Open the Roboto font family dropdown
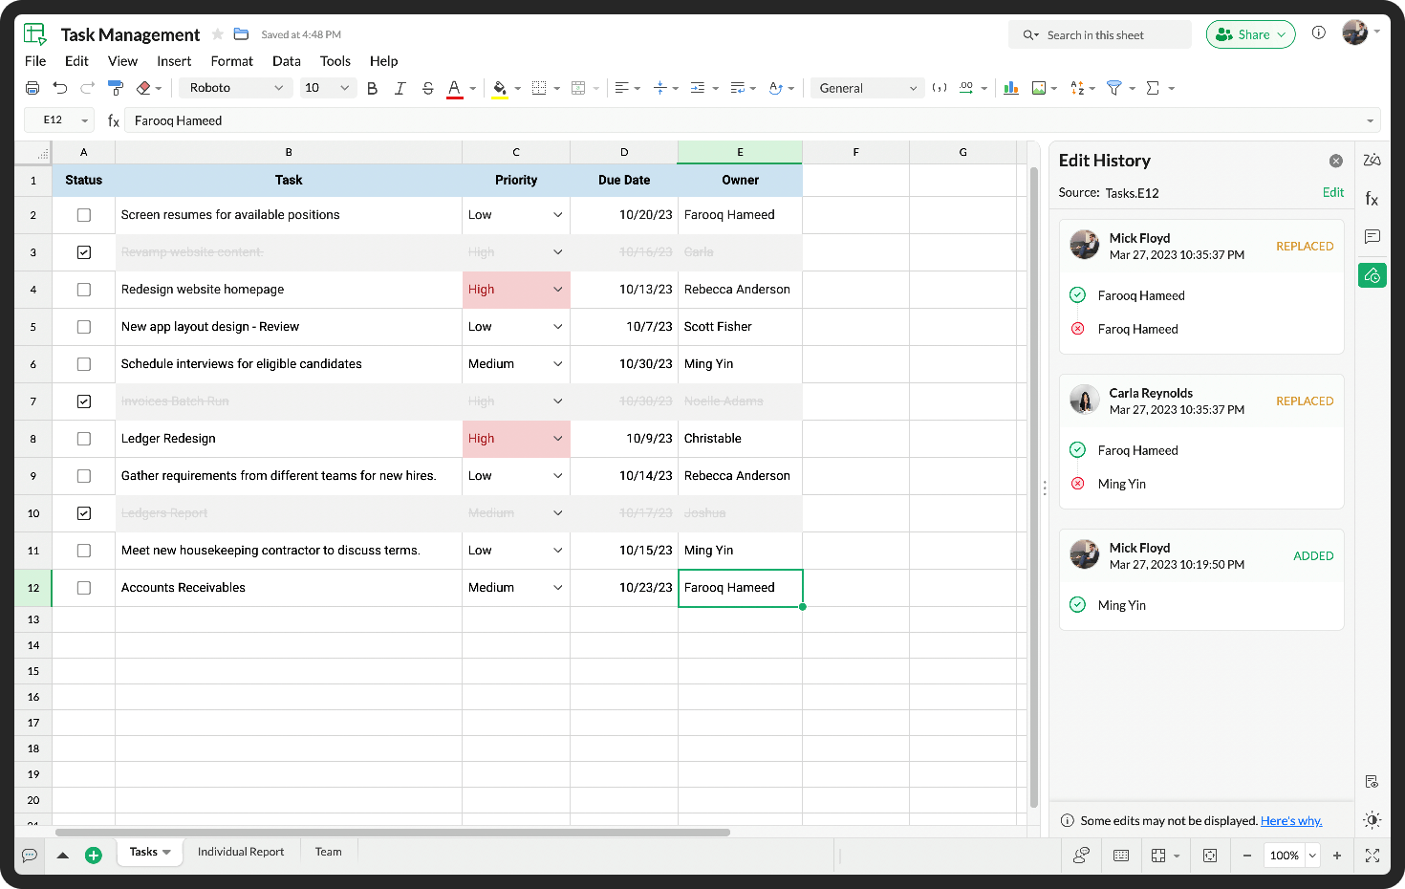This screenshot has width=1405, height=889. click(x=236, y=88)
